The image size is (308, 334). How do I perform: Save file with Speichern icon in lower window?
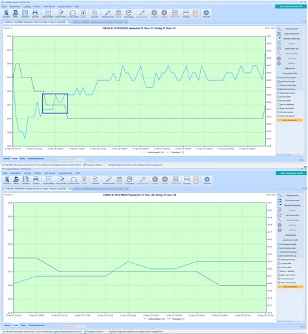point(26,180)
